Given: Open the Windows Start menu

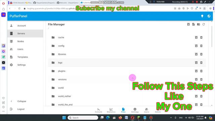Looking at the screenshot, I should pyautogui.click(x=64, y=118).
